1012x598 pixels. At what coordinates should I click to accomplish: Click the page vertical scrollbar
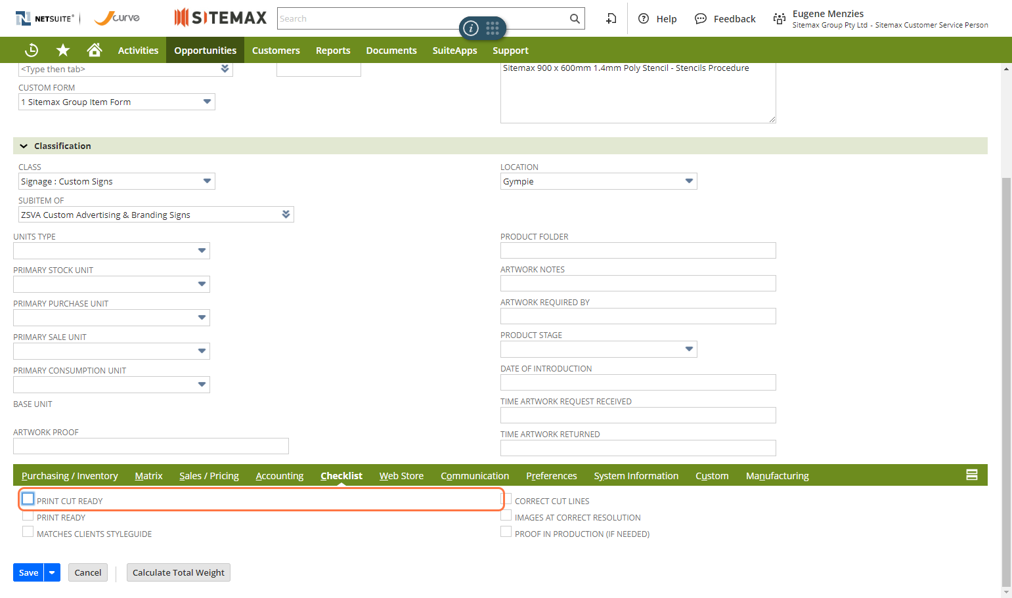point(1006,381)
